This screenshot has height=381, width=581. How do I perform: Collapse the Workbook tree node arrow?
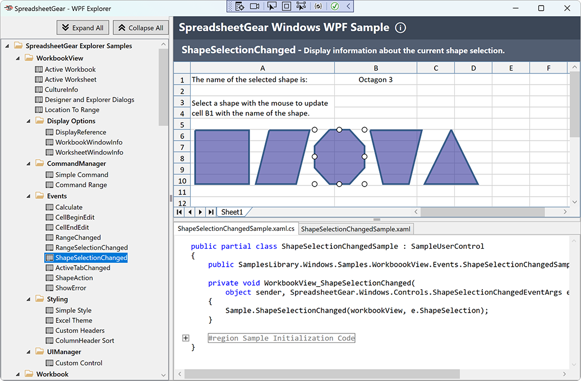(x=17, y=375)
